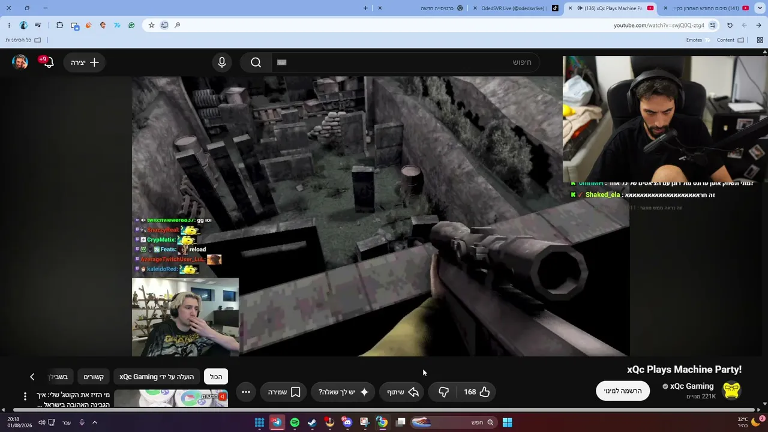Screen dimensions: 768x432
Task: Open the Content bookmarks folder
Action: 730,40
